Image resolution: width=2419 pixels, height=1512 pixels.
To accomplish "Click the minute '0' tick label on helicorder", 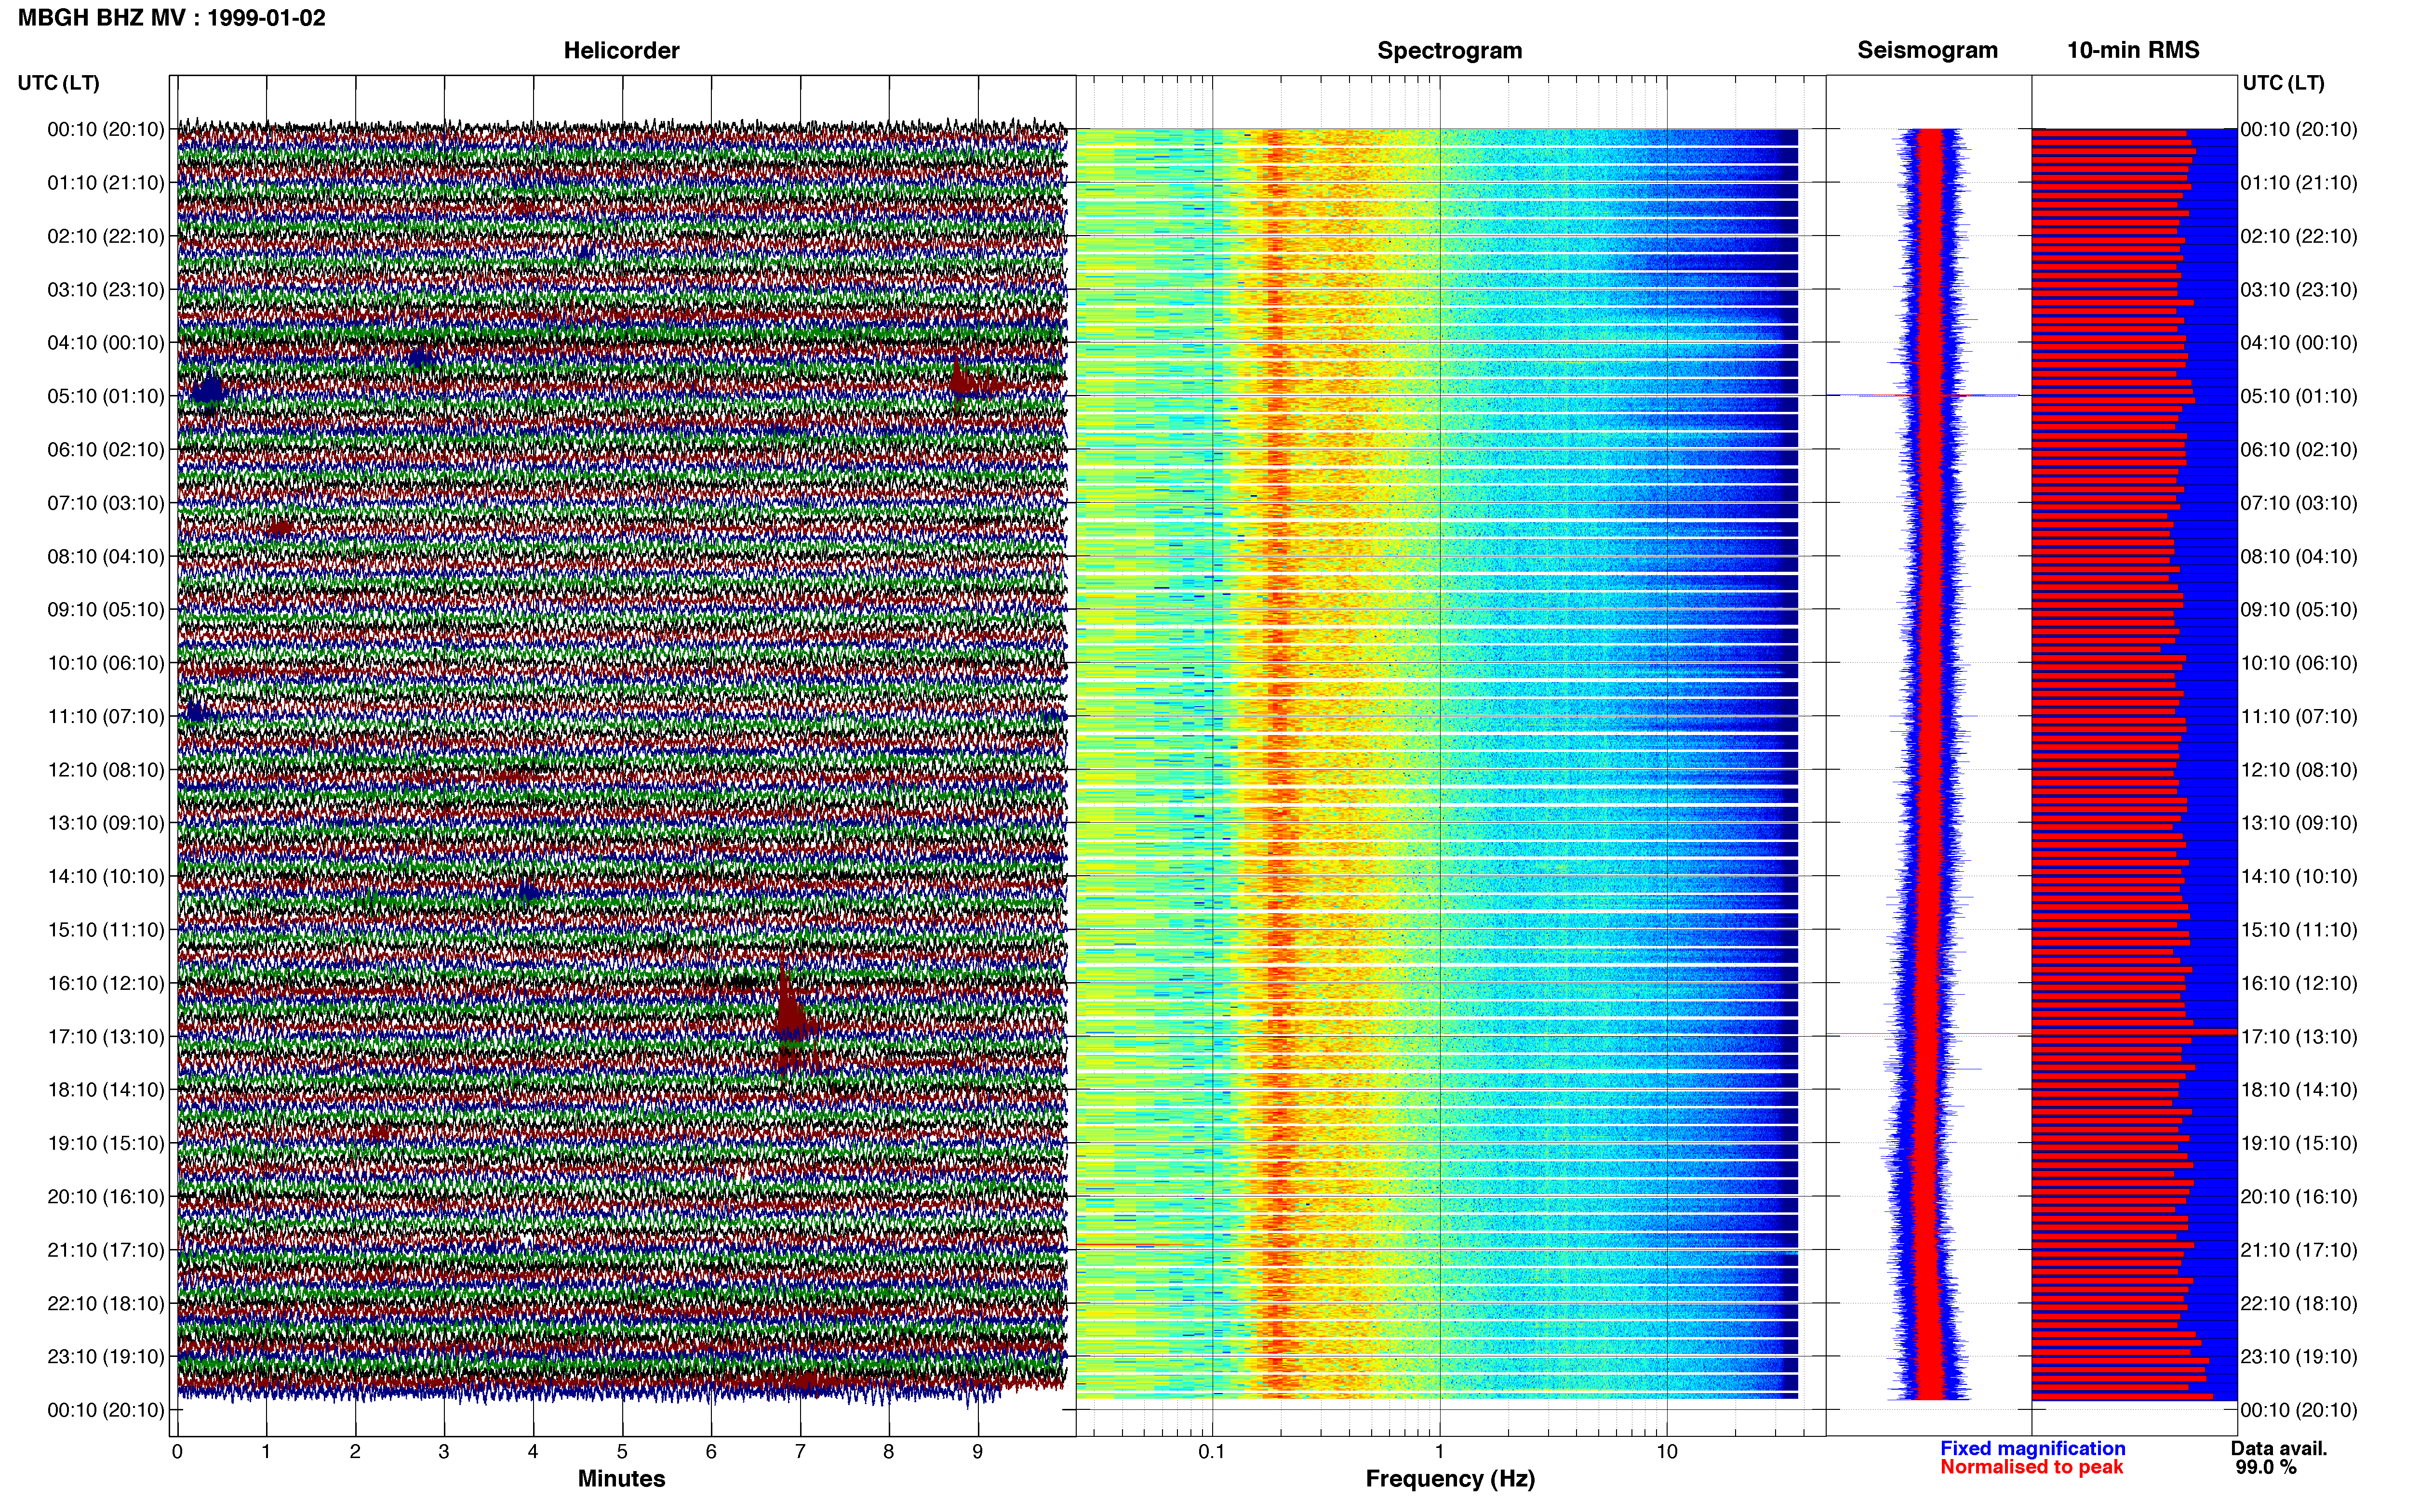I will pos(177,1452).
